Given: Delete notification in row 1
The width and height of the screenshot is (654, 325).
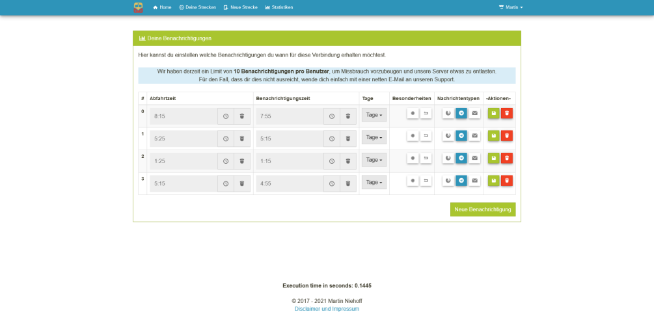Looking at the screenshot, I should coord(506,136).
